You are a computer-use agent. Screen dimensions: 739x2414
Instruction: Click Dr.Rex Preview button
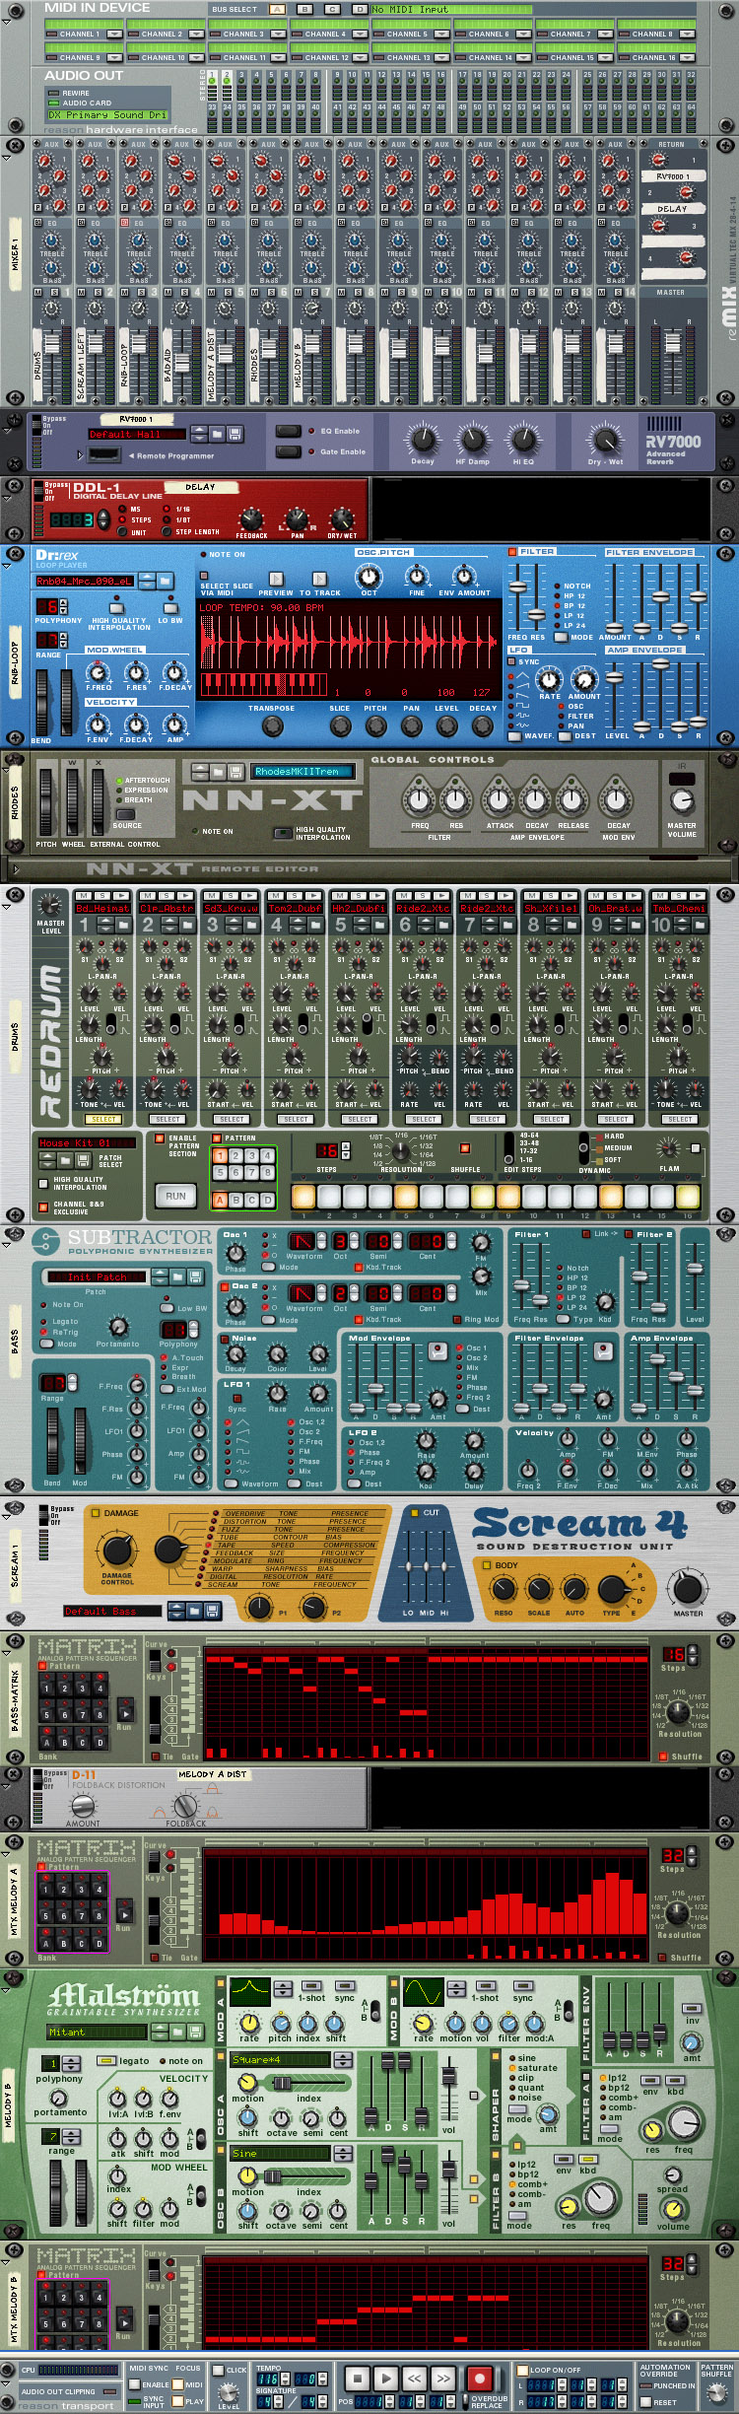coord(276,579)
